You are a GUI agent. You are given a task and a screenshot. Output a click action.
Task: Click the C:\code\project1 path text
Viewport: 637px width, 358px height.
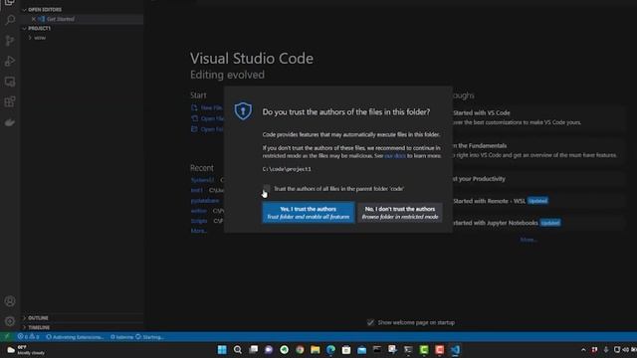click(x=287, y=169)
